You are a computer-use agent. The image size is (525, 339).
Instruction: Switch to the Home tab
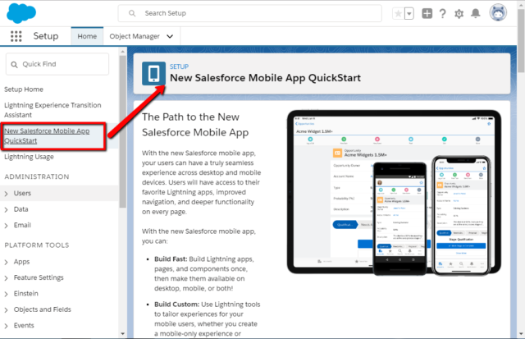pyautogui.click(x=87, y=36)
